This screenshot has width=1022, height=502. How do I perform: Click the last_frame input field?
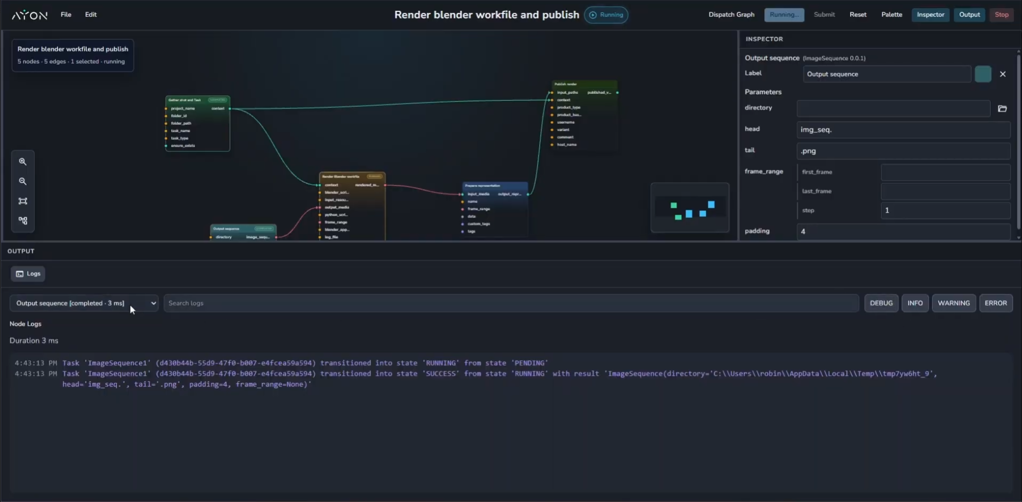946,191
